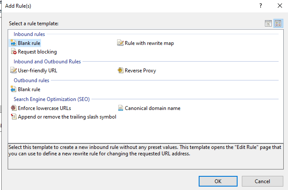
Task: Click the Inbound rules group header
Action: [x=29, y=34]
